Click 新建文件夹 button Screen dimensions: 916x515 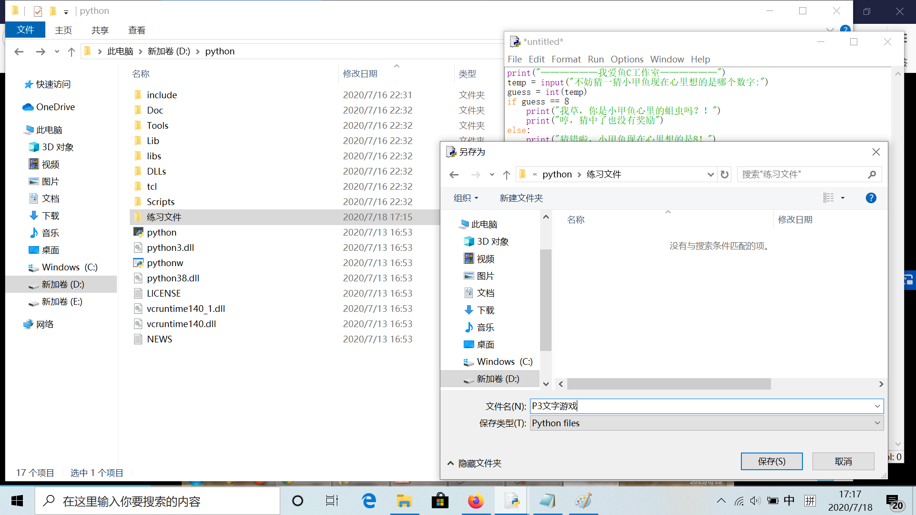521,198
